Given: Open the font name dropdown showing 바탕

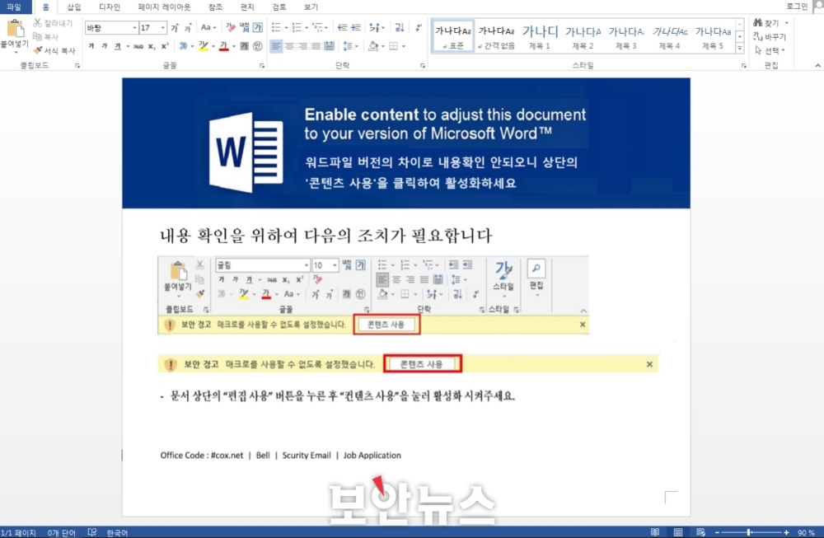Looking at the screenshot, I should pos(134,28).
